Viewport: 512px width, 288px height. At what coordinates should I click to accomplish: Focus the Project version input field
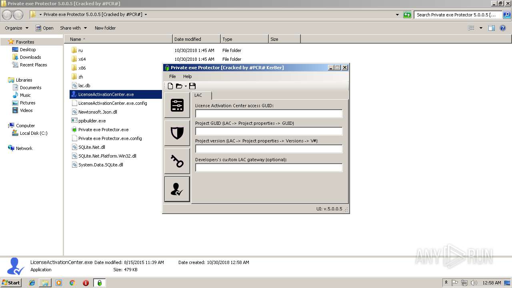pyautogui.click(x=269, y=149)
